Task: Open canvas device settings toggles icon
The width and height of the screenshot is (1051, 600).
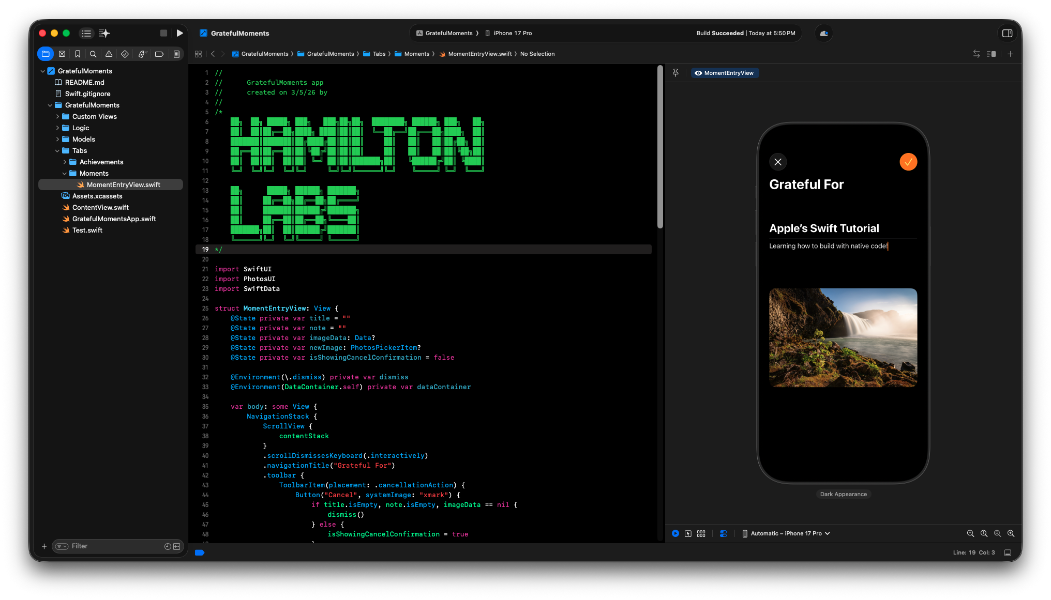Action: click(x=723, y=533)
